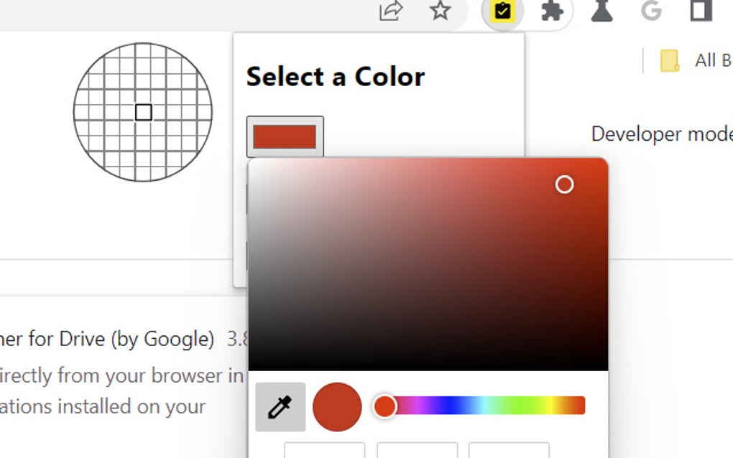Open the flask-shaped extension icon
Image resolution: width=733 pixels, height=458 pixels.
coord(602,12)
